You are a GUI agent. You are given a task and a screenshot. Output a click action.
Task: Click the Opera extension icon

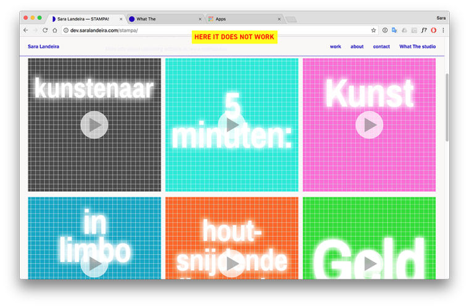point(434,30)
